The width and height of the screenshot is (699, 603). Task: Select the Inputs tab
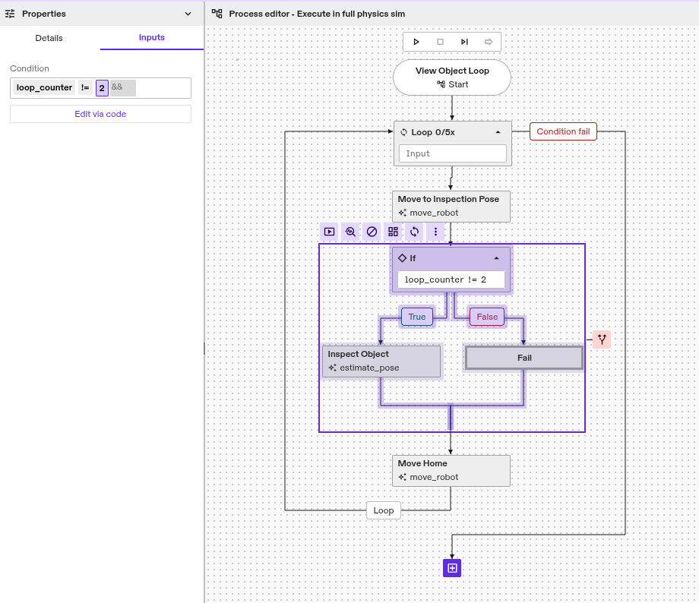click(x=152, y=38)
